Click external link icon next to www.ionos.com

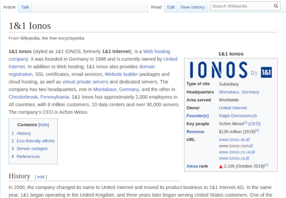251,146
